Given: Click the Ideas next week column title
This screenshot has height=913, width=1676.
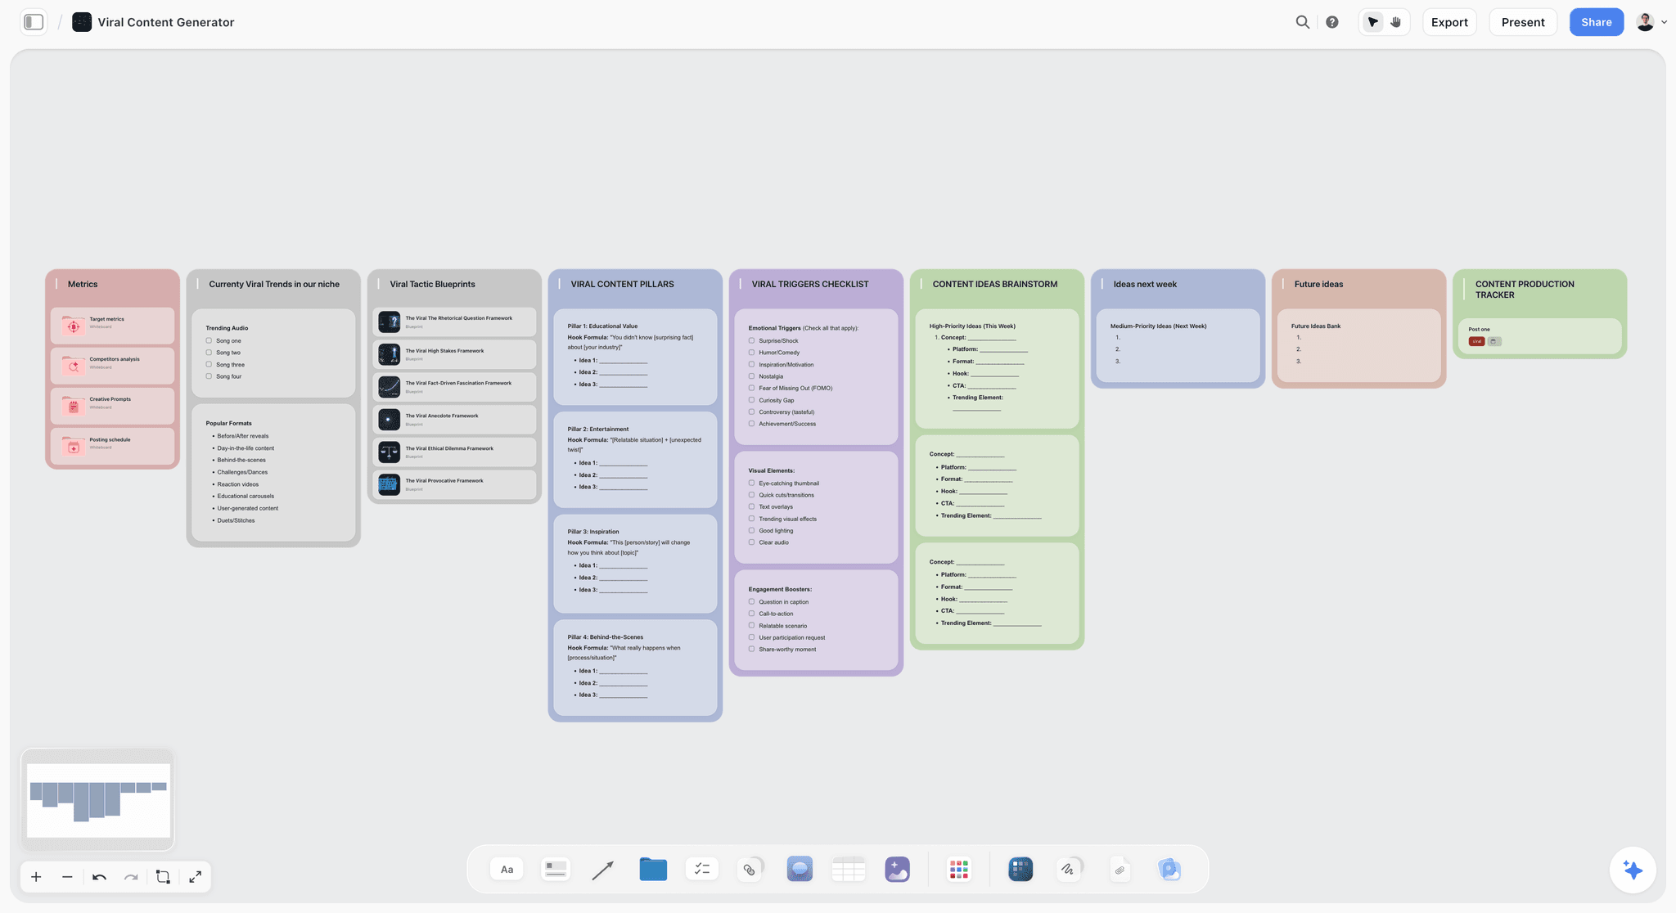Looking at the screenshot, I should click(x=1145, y=284).
